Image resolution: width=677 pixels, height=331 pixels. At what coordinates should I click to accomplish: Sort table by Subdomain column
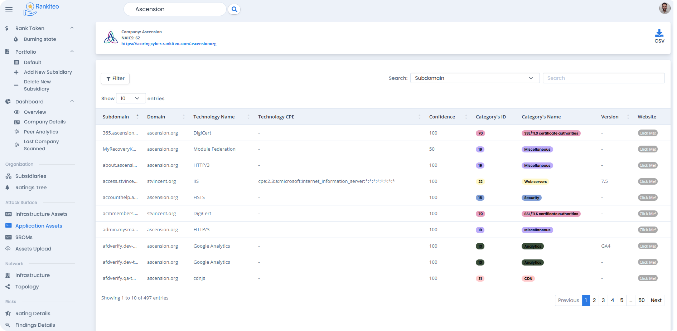[116, 117]
